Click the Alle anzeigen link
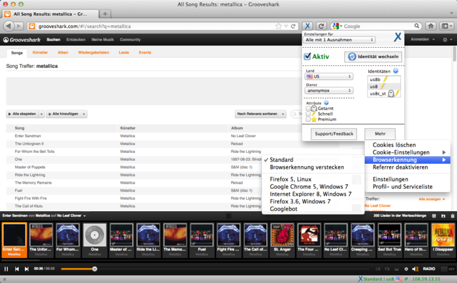This screenshot has width=457, height=283. click(x=432, y=199)
